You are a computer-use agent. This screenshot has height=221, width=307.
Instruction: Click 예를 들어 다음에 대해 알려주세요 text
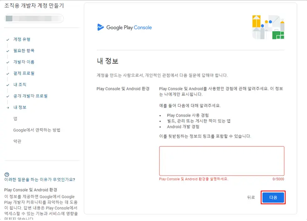(190, 106)
